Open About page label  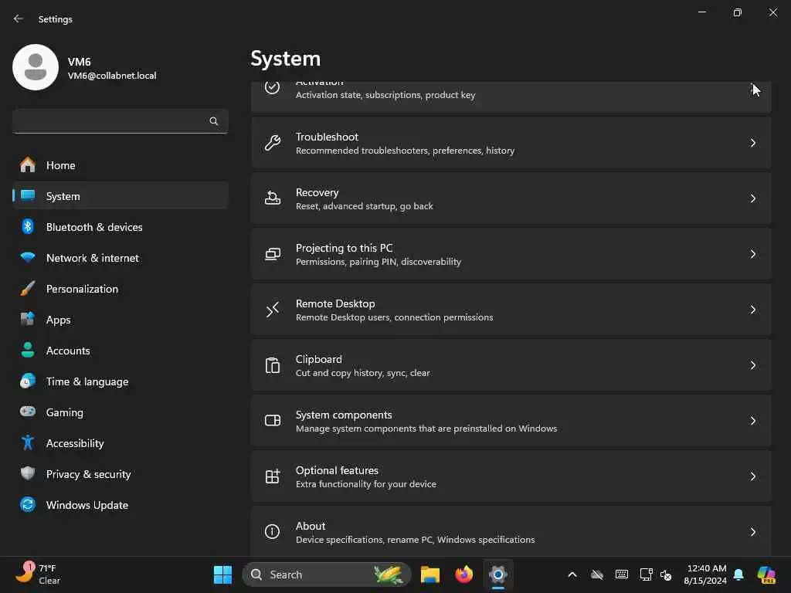point(311,525)
